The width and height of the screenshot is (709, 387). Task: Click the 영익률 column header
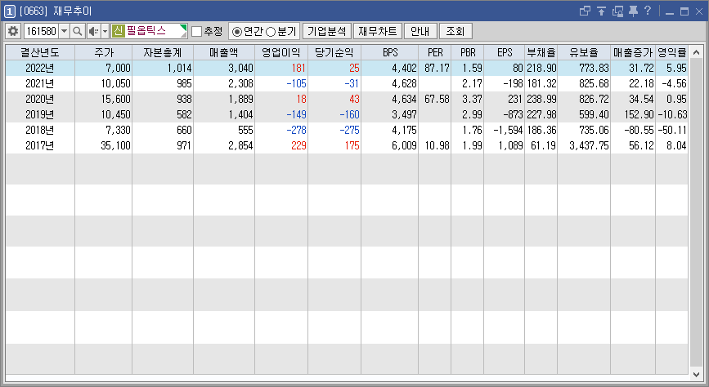[x=672, y=52]
